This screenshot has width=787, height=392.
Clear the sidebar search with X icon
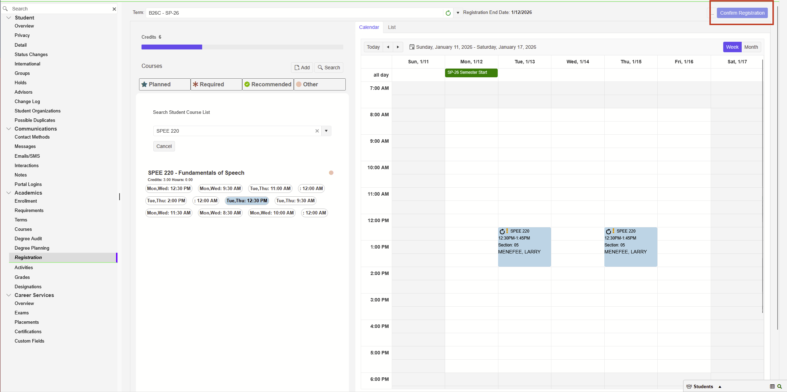click(x=114, y=9)
